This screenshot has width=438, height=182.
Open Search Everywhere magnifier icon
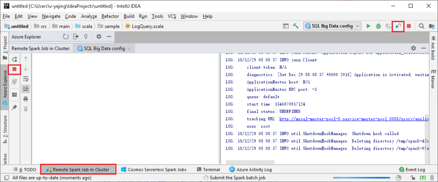421,26
